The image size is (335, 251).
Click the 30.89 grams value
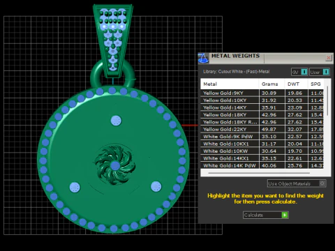(269, 93)
